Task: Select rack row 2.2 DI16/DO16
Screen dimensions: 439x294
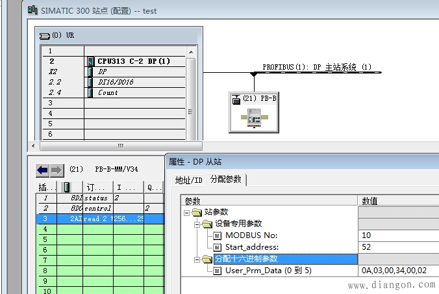Action: [x=114, y=82]
